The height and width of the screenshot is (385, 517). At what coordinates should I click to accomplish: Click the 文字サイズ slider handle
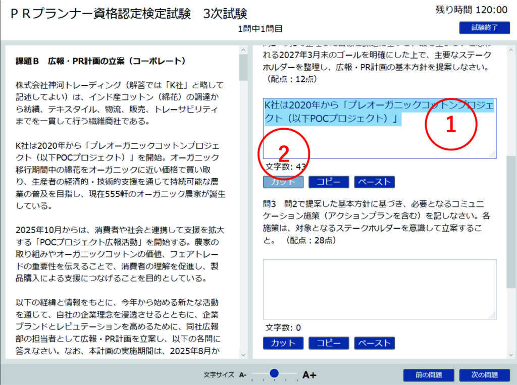[274, 373]
